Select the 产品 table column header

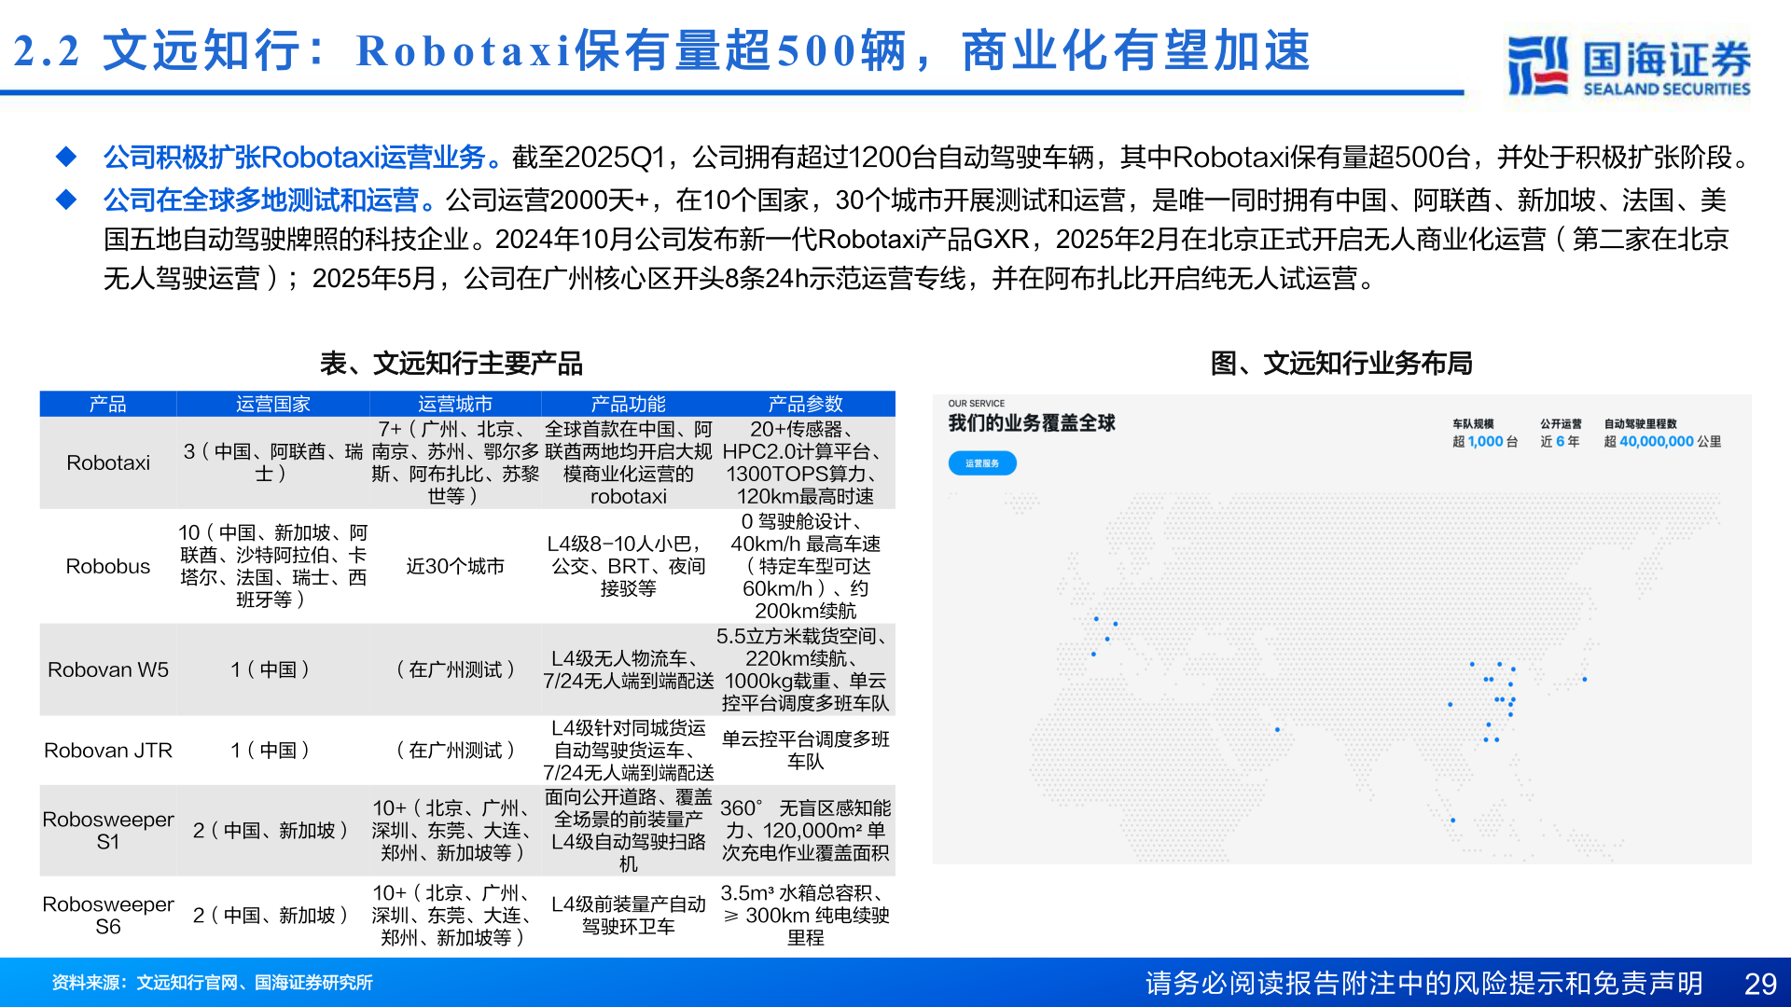click(x=107, y=404)
